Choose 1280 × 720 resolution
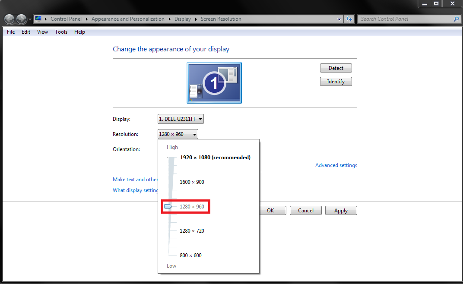Viewport: 463px width, 284px height. click(x=192, y=231)
